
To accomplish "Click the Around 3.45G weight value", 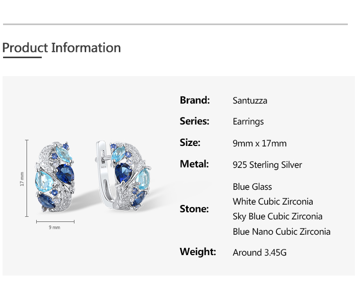I will [260, 253].
